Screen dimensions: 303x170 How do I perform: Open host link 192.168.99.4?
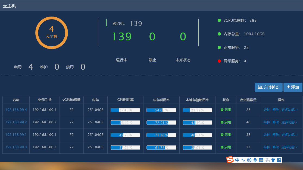coord(16,110)
